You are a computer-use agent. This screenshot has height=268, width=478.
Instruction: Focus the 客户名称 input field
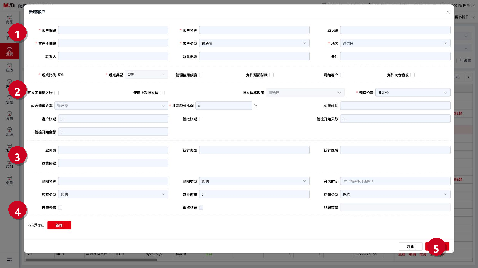tap(254, 30)
